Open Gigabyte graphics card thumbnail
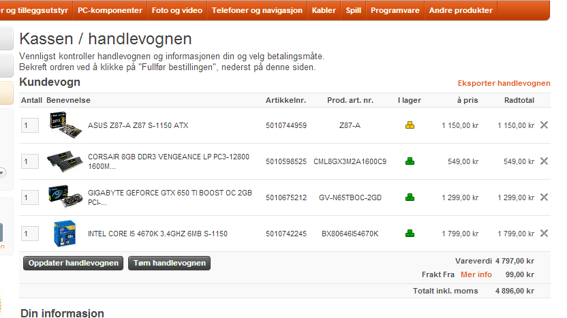The width and height of the screenshot is (567, 318). coord(65,197)
